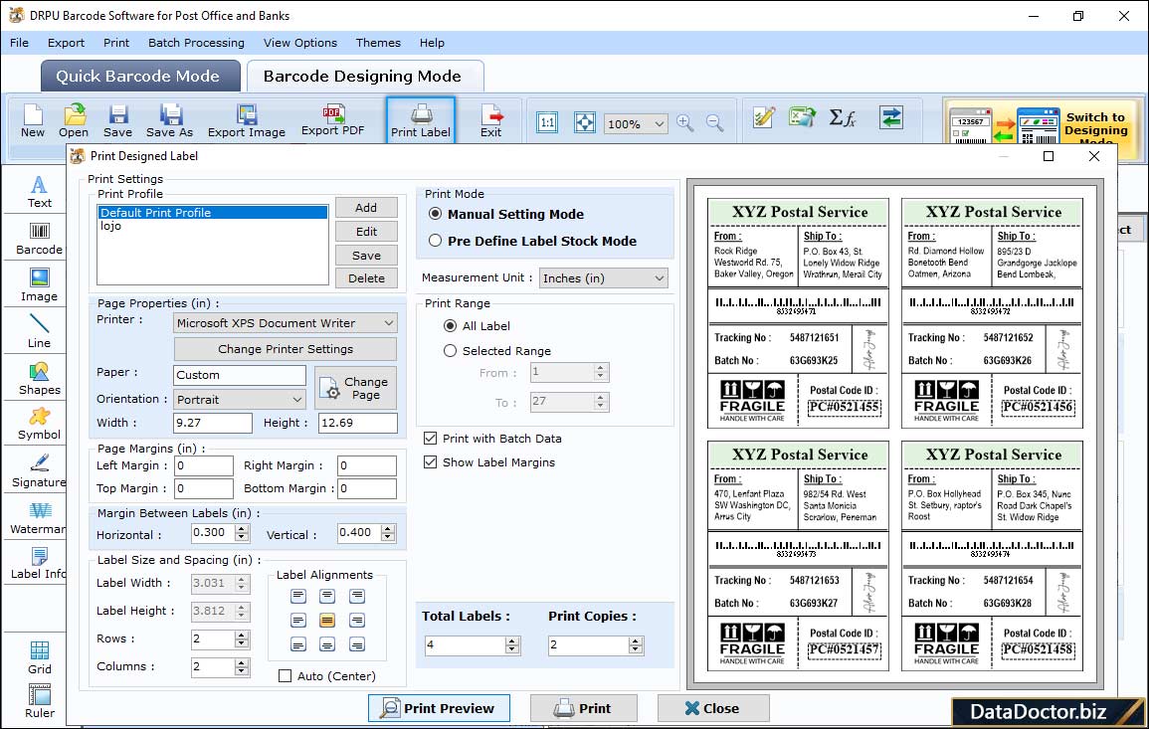
Task: Click the Save As toolbar icon
Action: (169, 121)
